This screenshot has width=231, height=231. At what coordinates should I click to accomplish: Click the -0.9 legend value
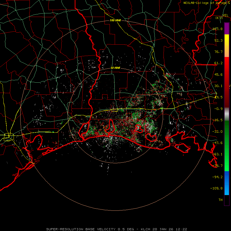pos(218,109)
